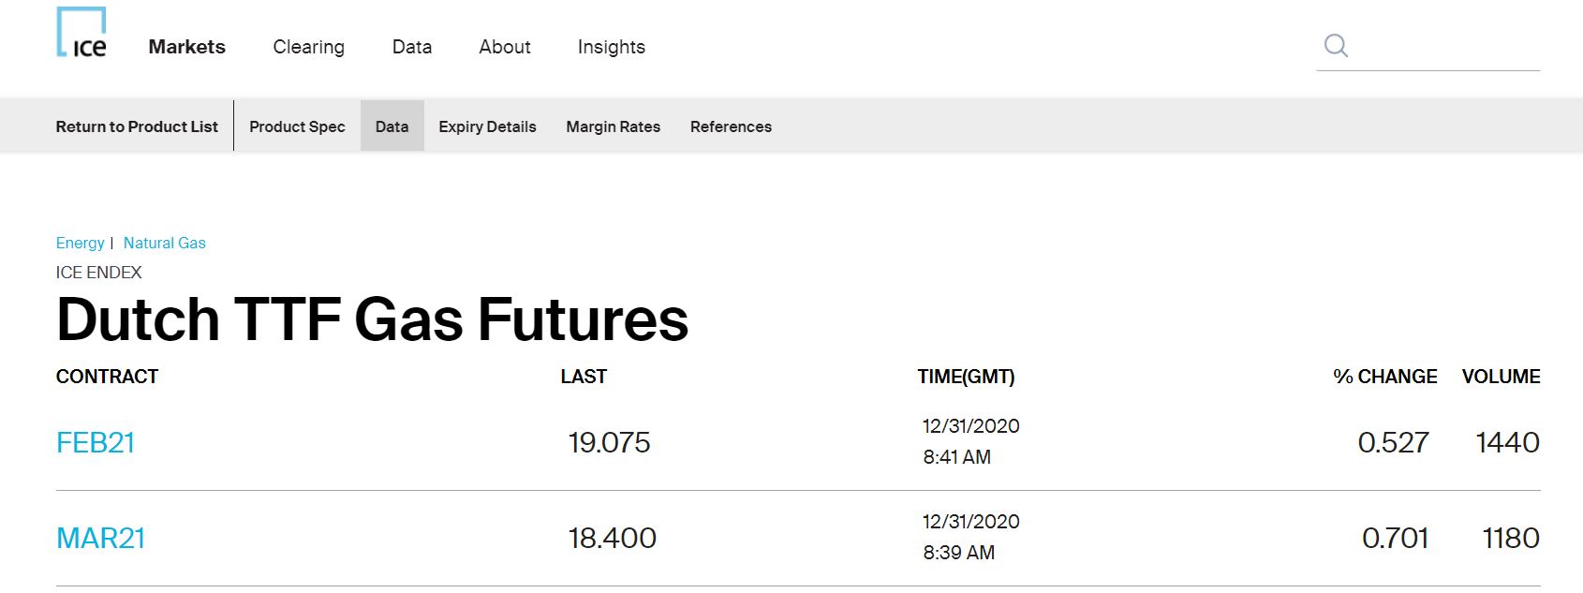Switch to the References tab

click(x=731, y=126)
